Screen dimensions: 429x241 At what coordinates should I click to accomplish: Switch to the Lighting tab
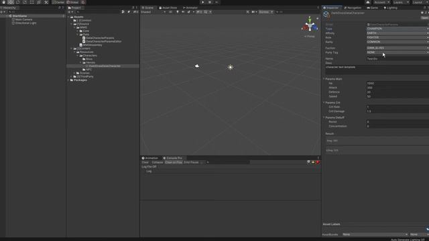[x=390, y=7]
